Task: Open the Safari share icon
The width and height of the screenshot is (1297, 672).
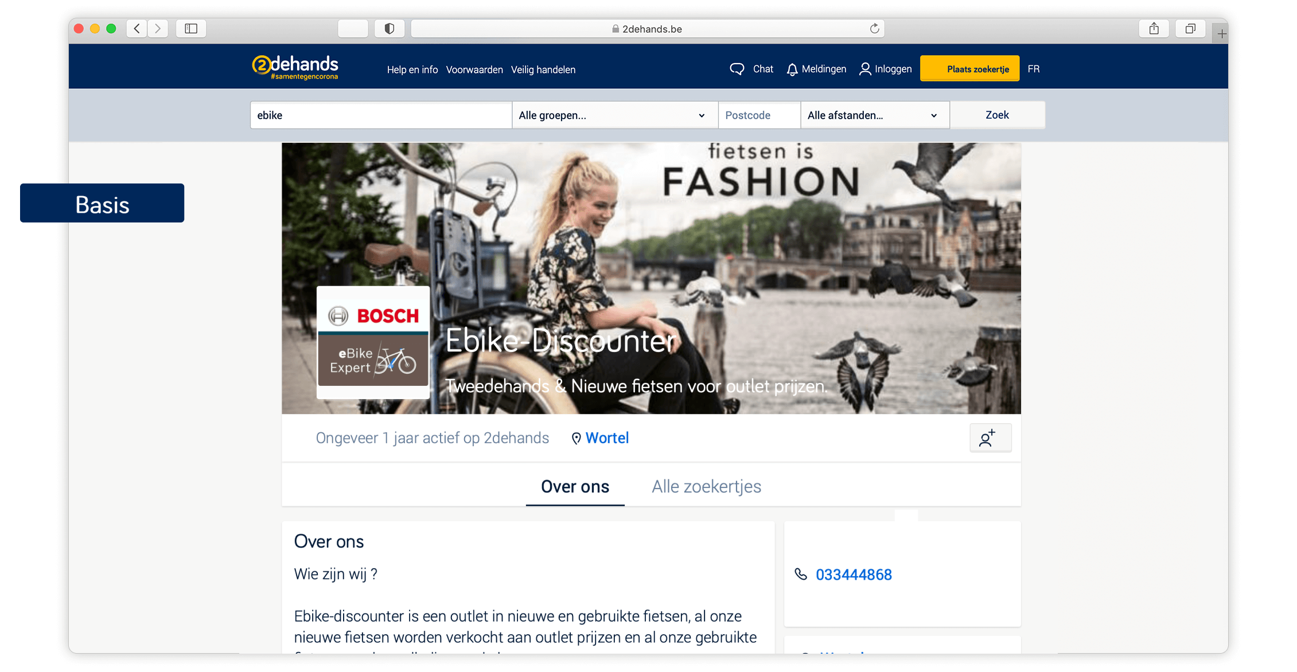Action: [x=1154, y=29]
